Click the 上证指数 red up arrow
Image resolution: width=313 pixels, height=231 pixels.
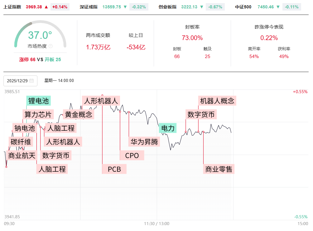click(46, 7)
